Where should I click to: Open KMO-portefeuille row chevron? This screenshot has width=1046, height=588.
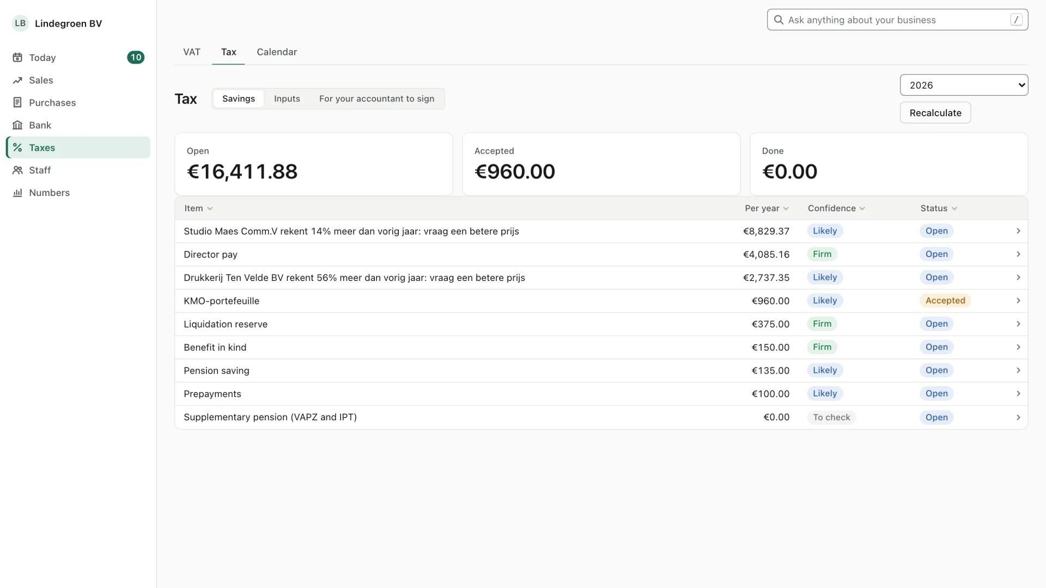(1018, 301)
